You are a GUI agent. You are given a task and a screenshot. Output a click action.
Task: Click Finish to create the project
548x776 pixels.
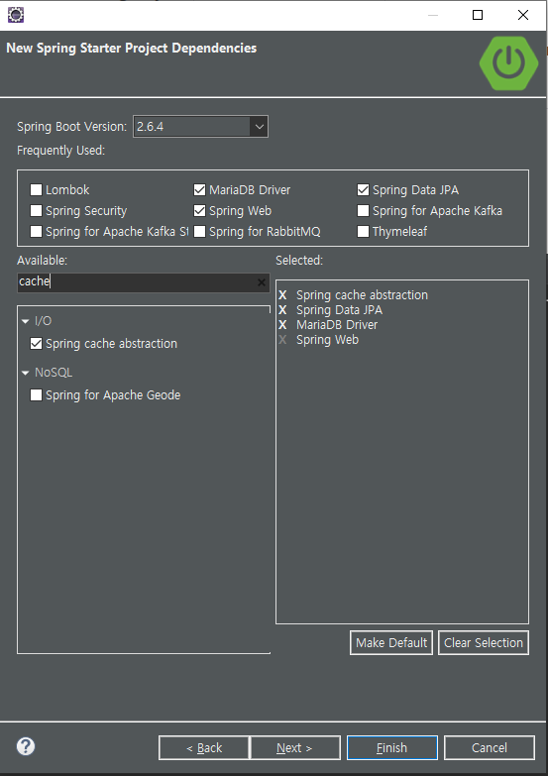pyautogui.click(x=392, y=747)
